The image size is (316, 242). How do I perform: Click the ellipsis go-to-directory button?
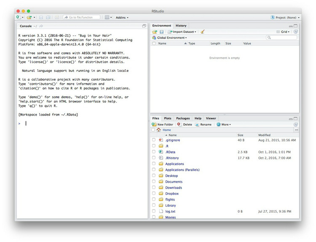tap(296, 130)
